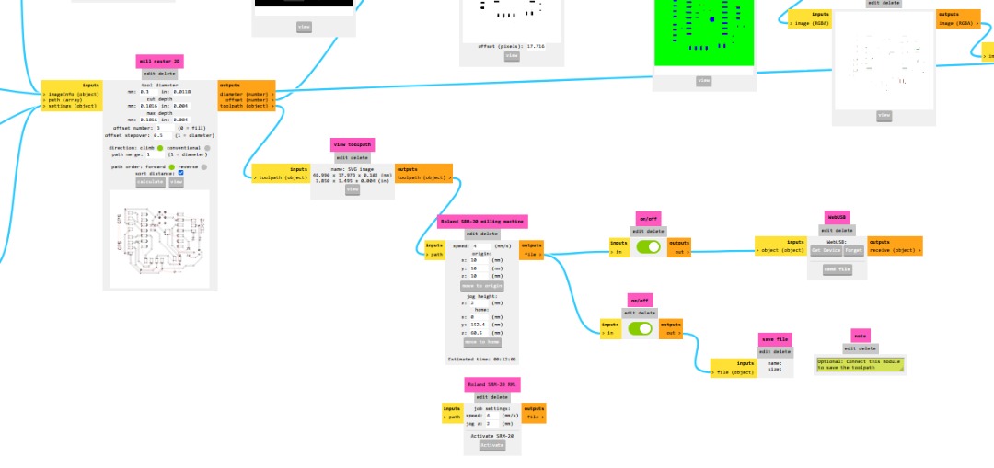
Task: Turn off the on/off switch feeding save file
Action: pos(640,328)
